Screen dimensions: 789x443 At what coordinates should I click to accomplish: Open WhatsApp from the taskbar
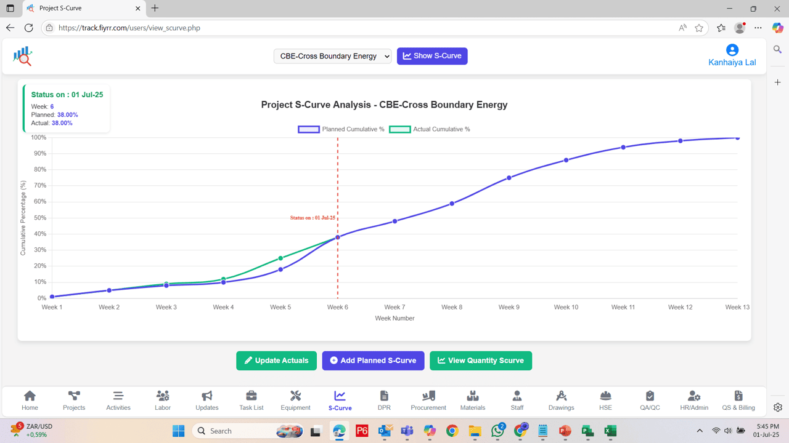tap(497, 431)
